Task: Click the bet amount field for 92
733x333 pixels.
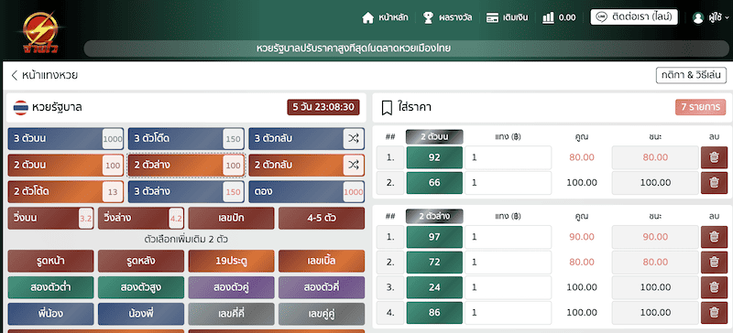Action: click(x=509, y=157)
